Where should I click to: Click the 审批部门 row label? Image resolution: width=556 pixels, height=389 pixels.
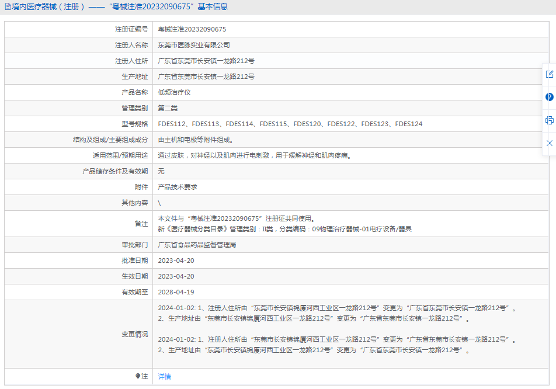coord(135,245)
